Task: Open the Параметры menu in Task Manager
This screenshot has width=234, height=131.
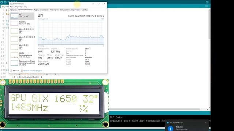Action: (x=19, y=7)
